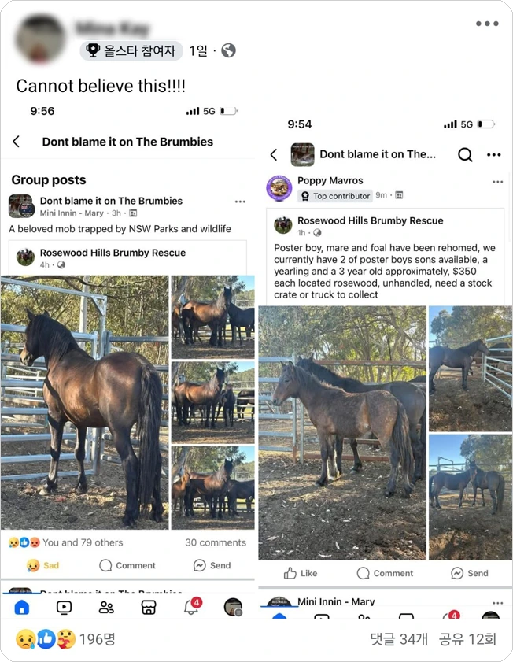Open the globe audience selector next to 1일
Image resolution: width=513 pixels, height=662 pixels.
tap(229, 50)
